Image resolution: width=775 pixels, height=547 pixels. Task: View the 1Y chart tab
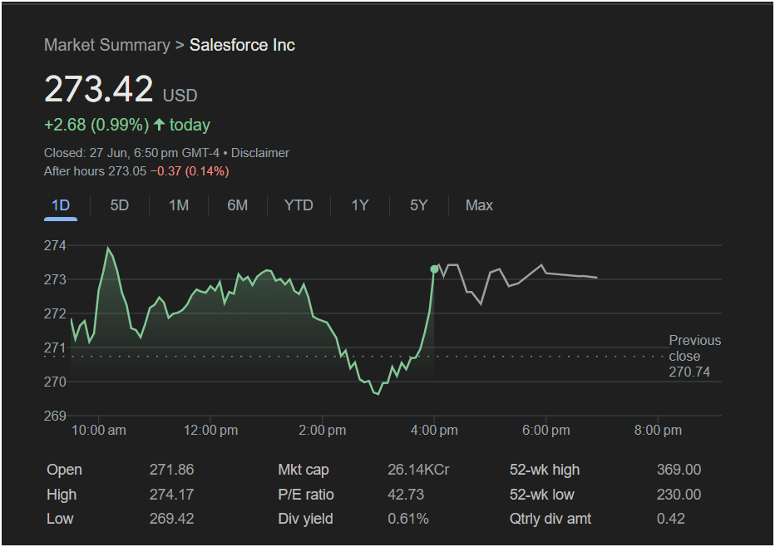[x=359, y=205]
